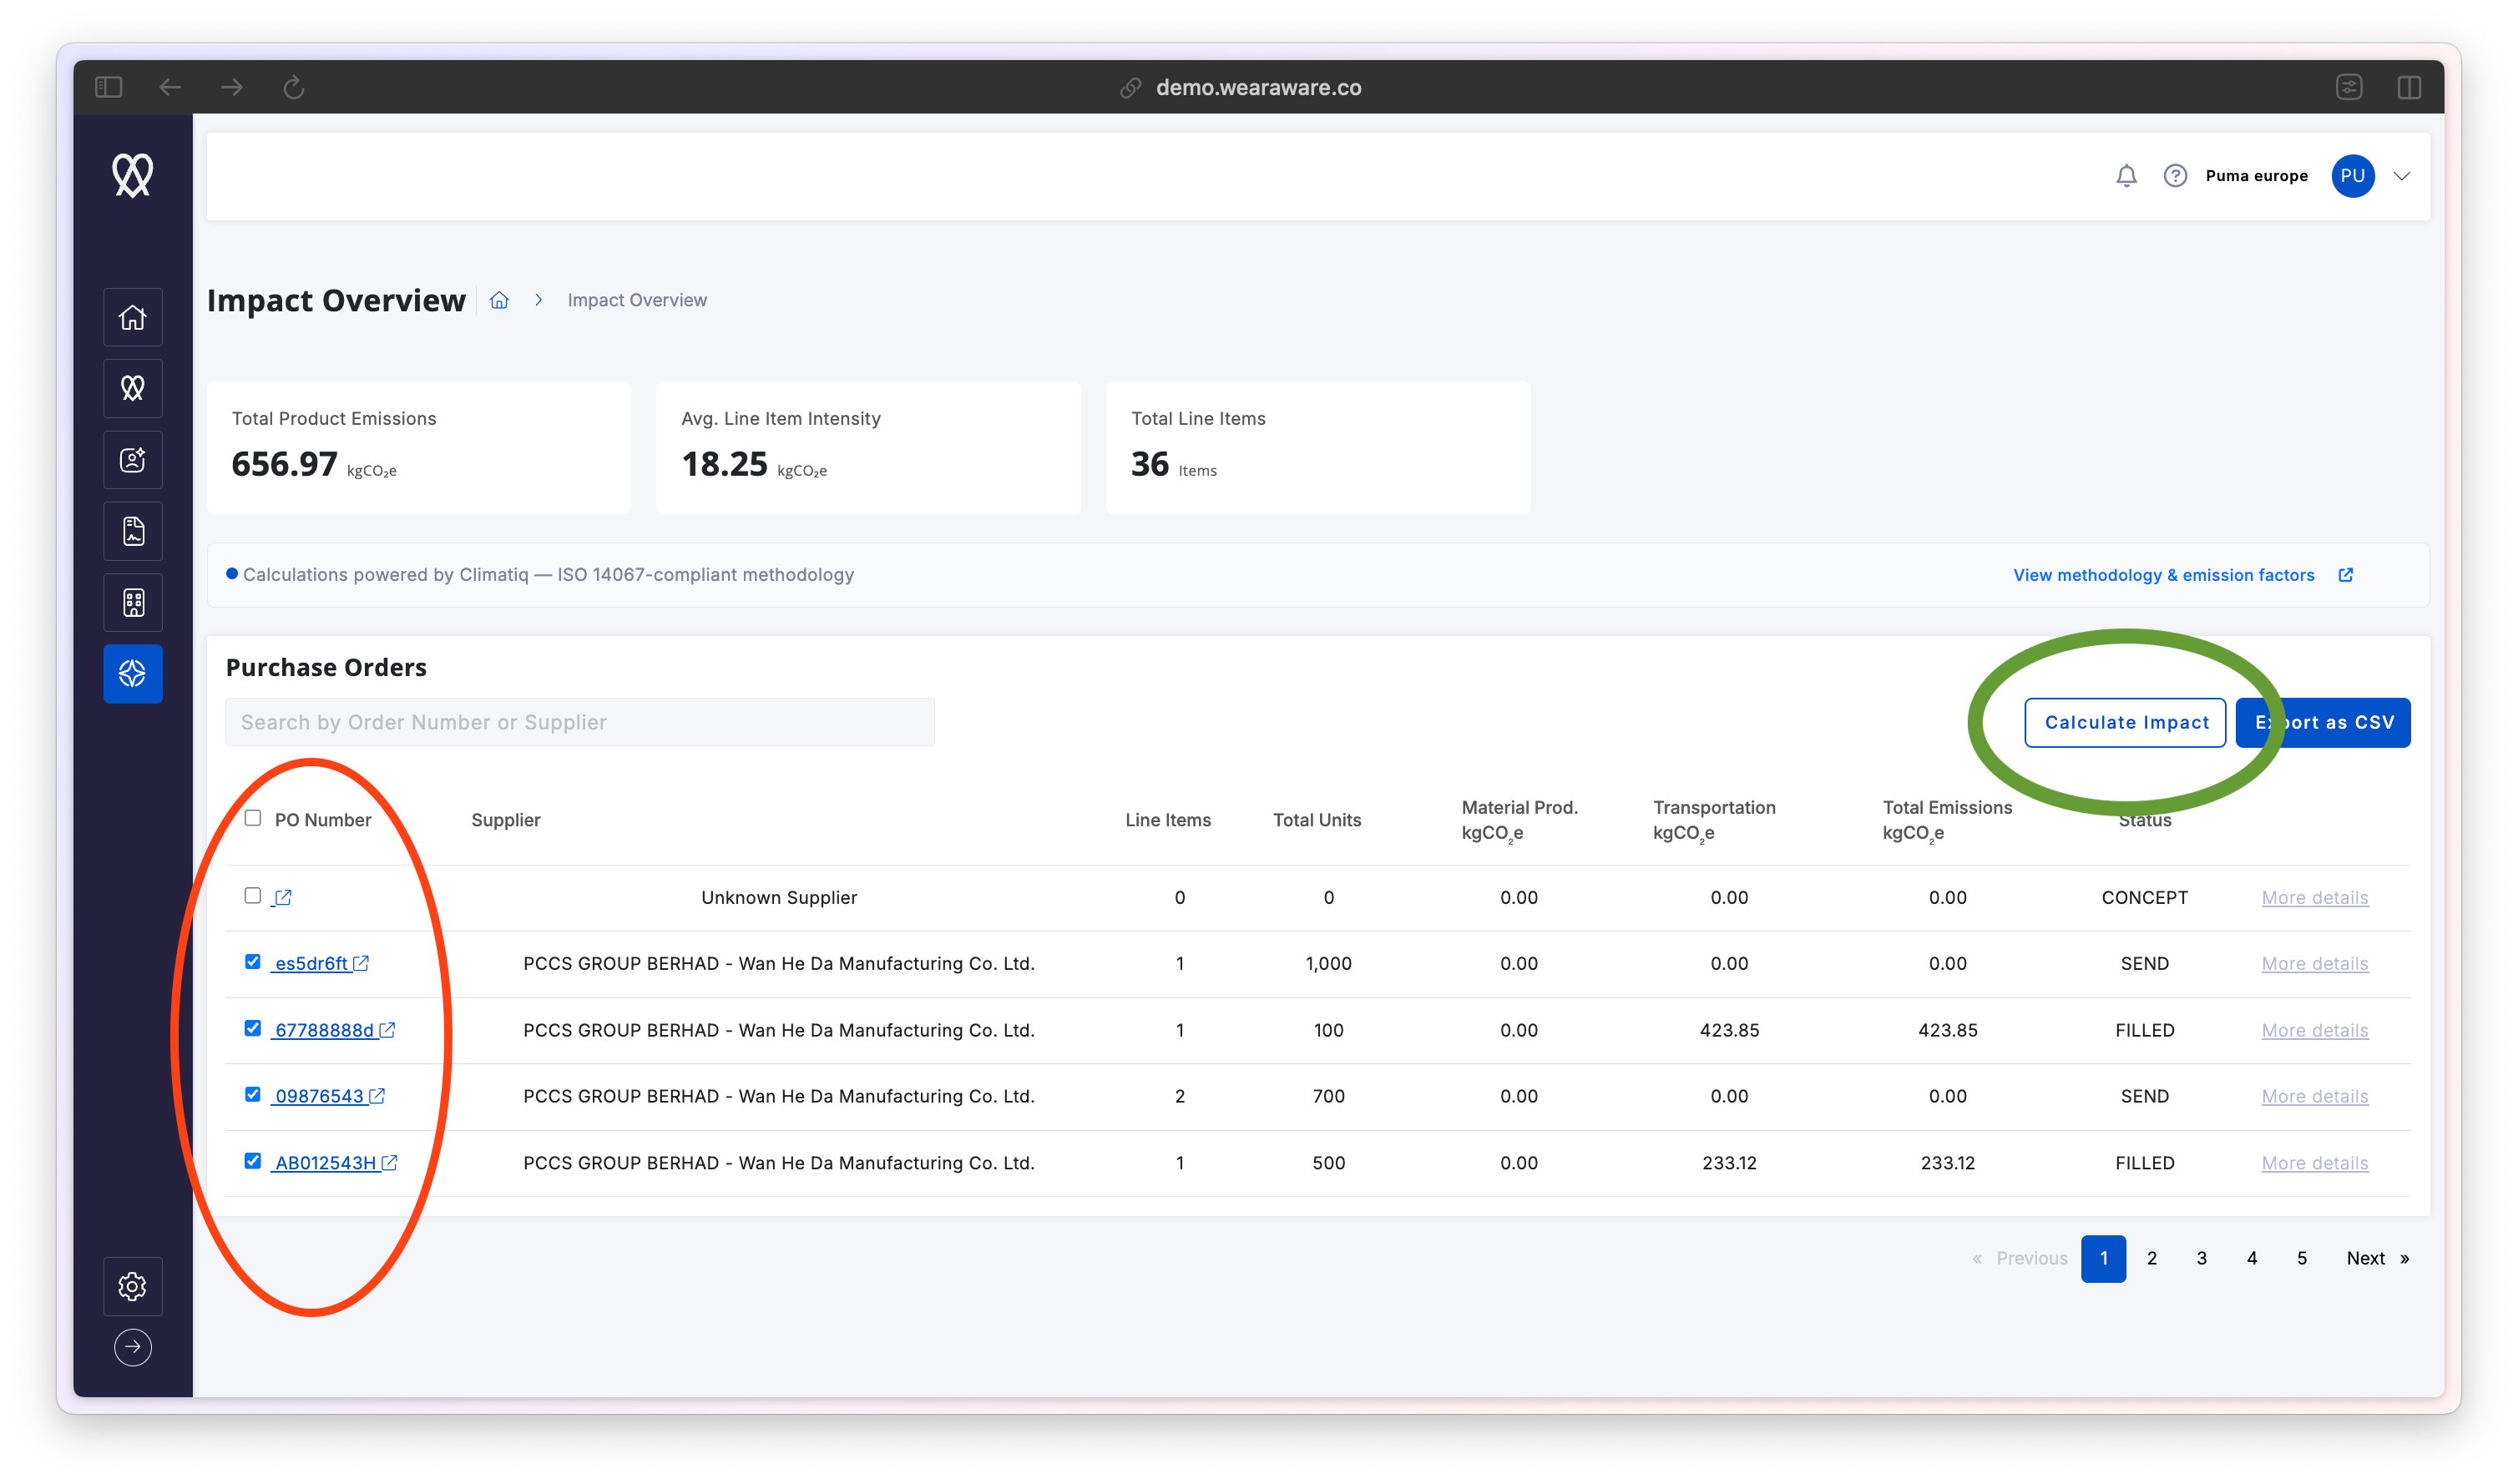Reload the page in browser toolbar
This screenshot has height=1484, width=2518.
pos(293,87)
